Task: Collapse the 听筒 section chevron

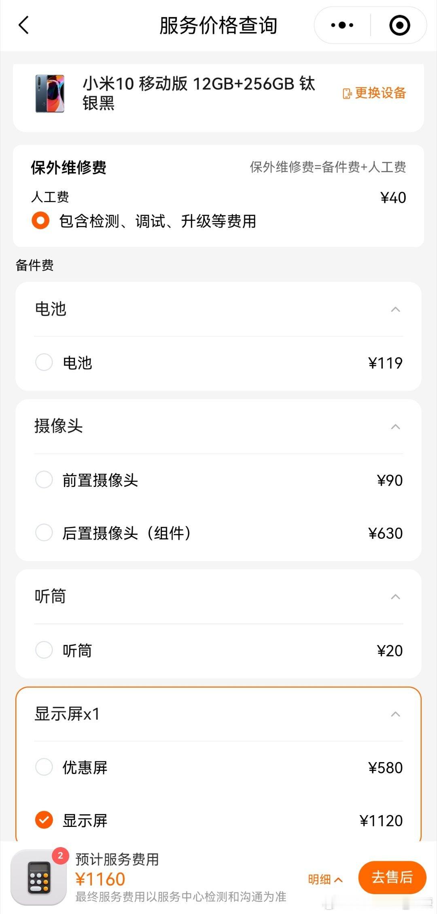Action: coord(396,597)
